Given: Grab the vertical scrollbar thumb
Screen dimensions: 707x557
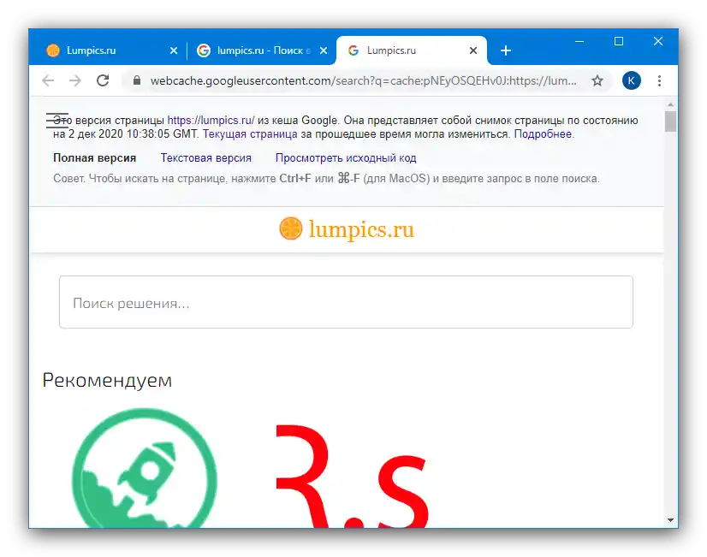Looking at the screenshot, I should (x=670, y=121).
